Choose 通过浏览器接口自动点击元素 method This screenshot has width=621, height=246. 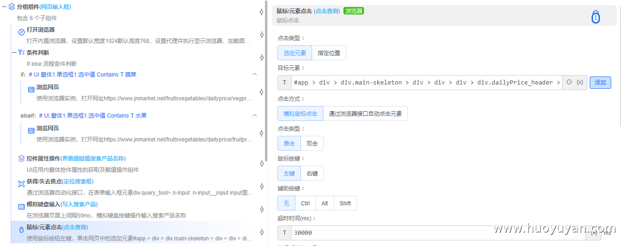click(365, 113)
